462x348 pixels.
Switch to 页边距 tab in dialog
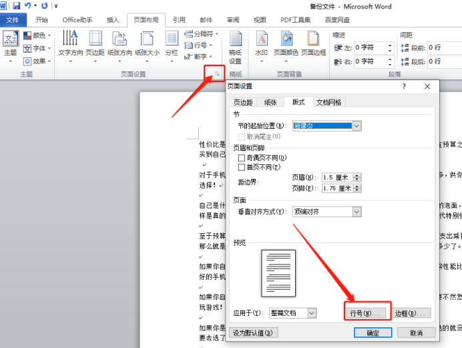click(x=243, y=103)
